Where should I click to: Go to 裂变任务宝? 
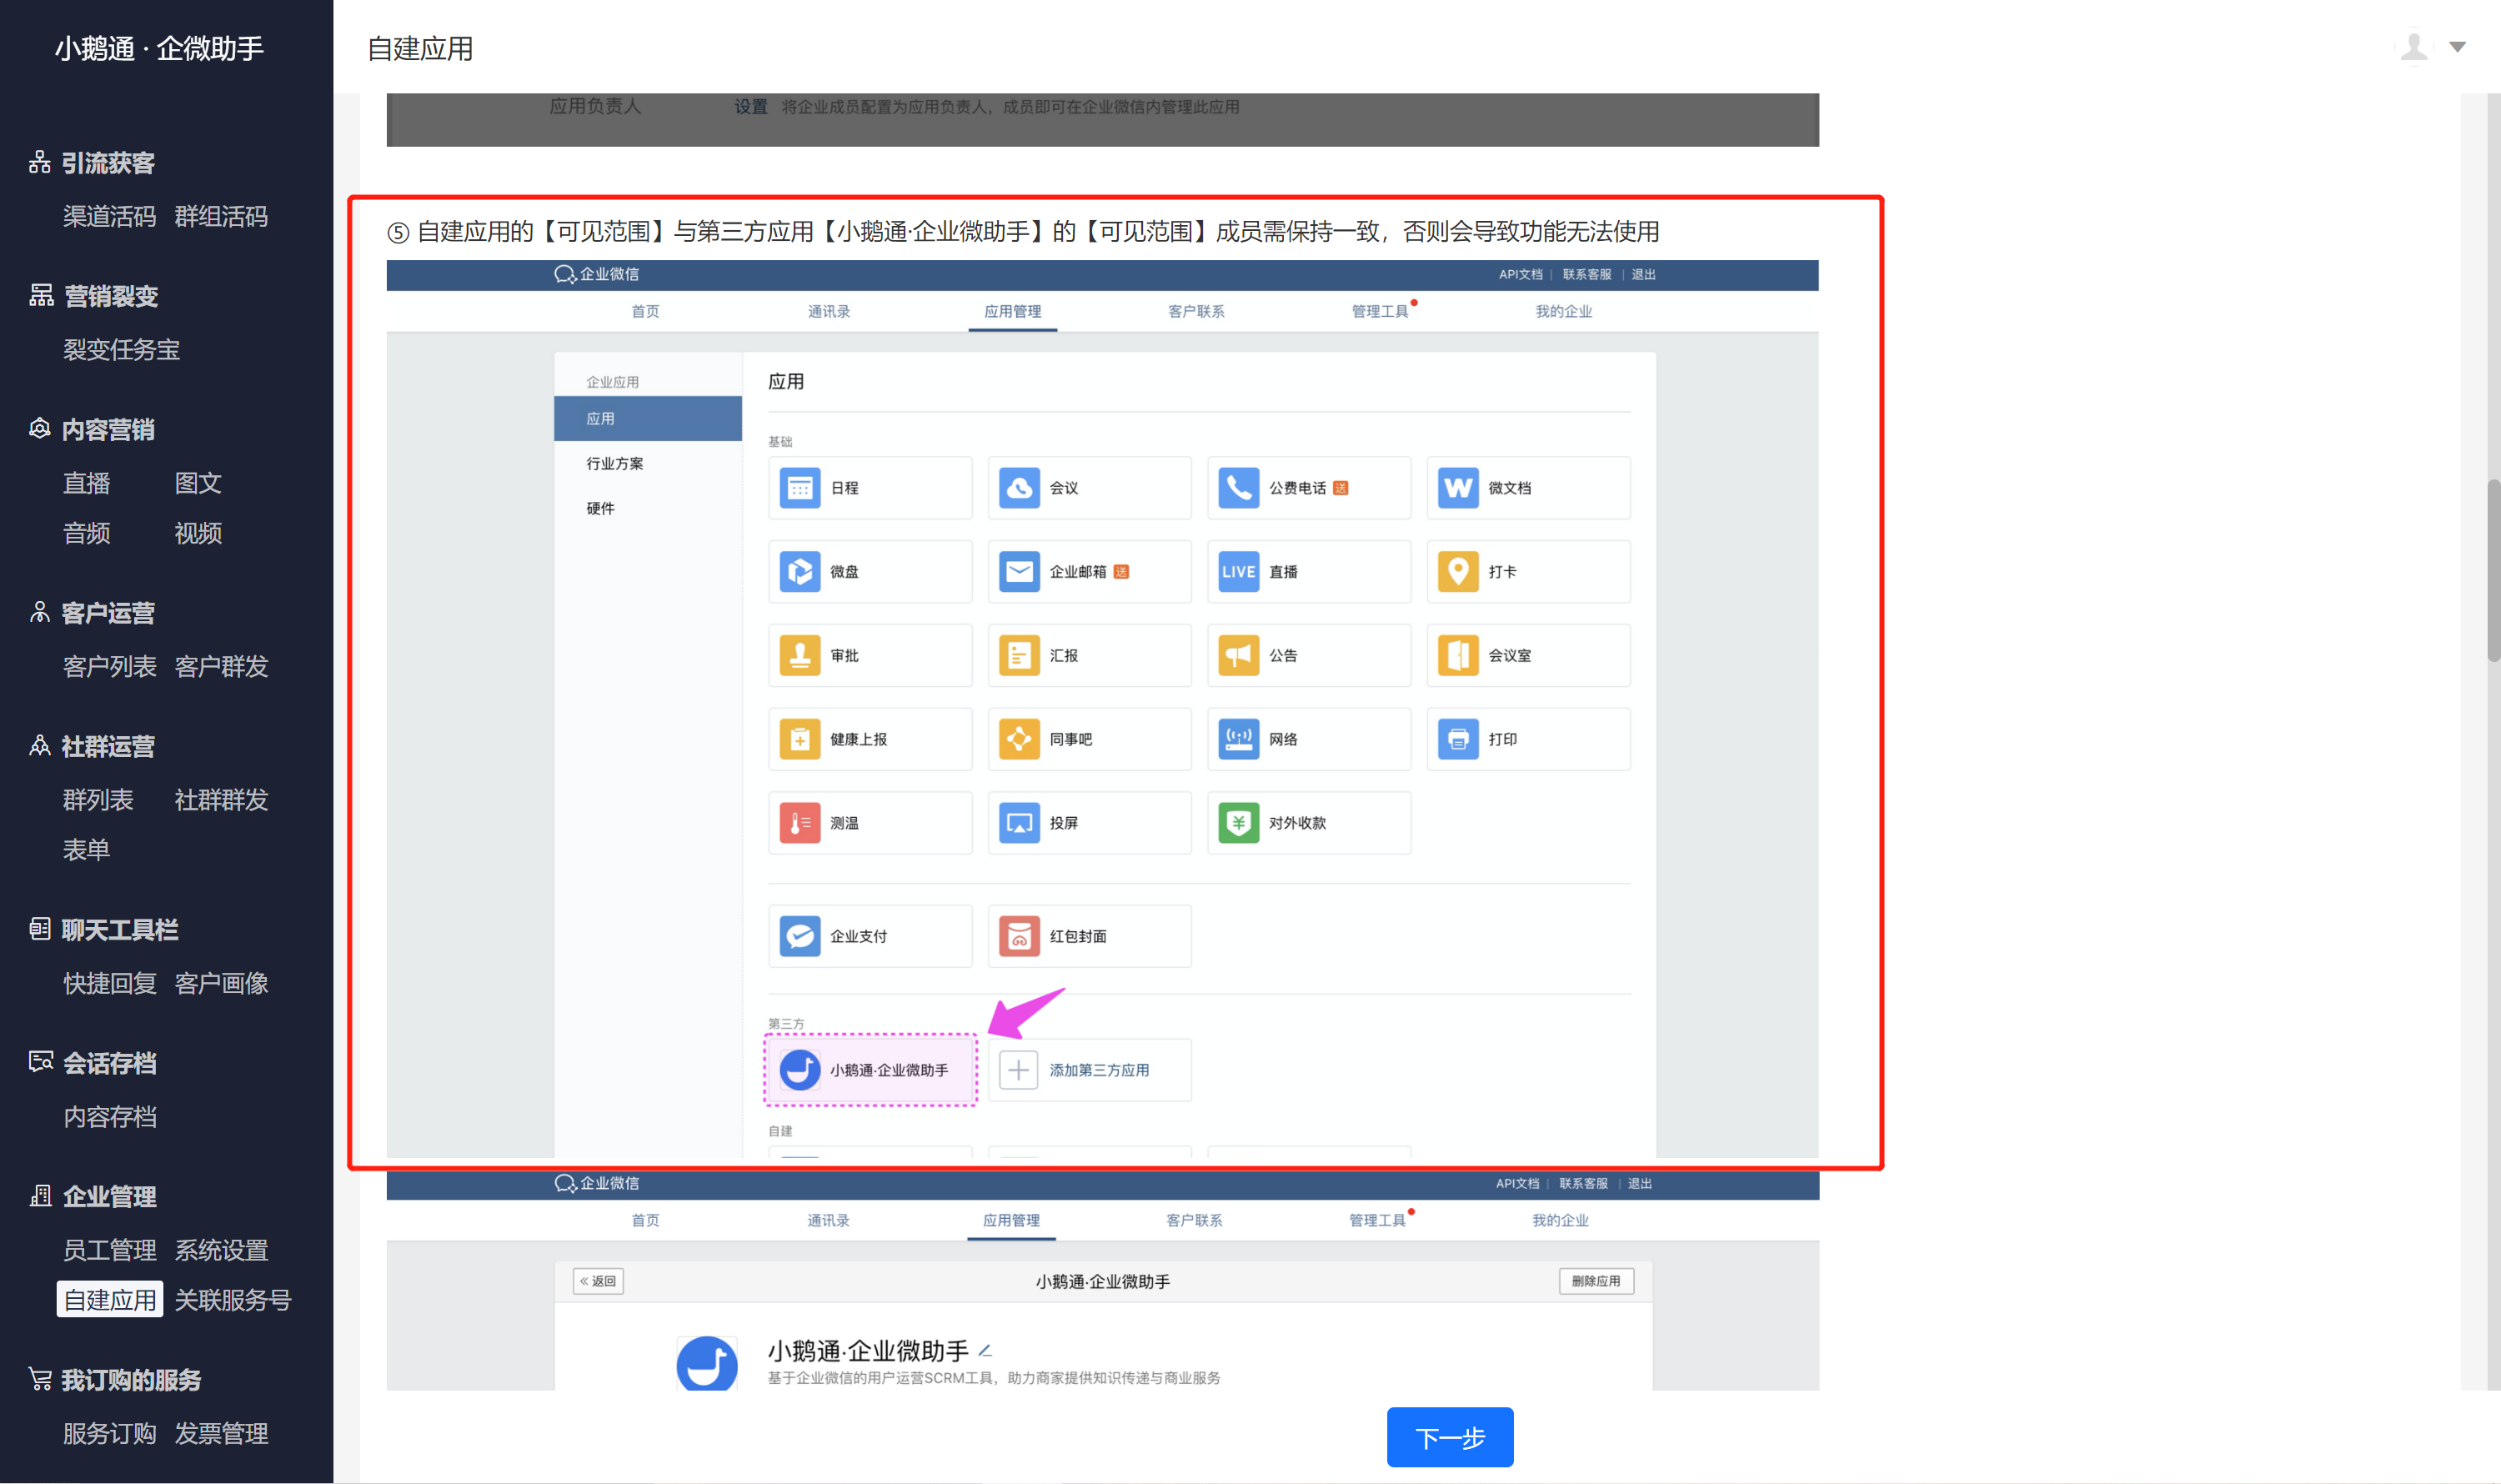[121, 350]
